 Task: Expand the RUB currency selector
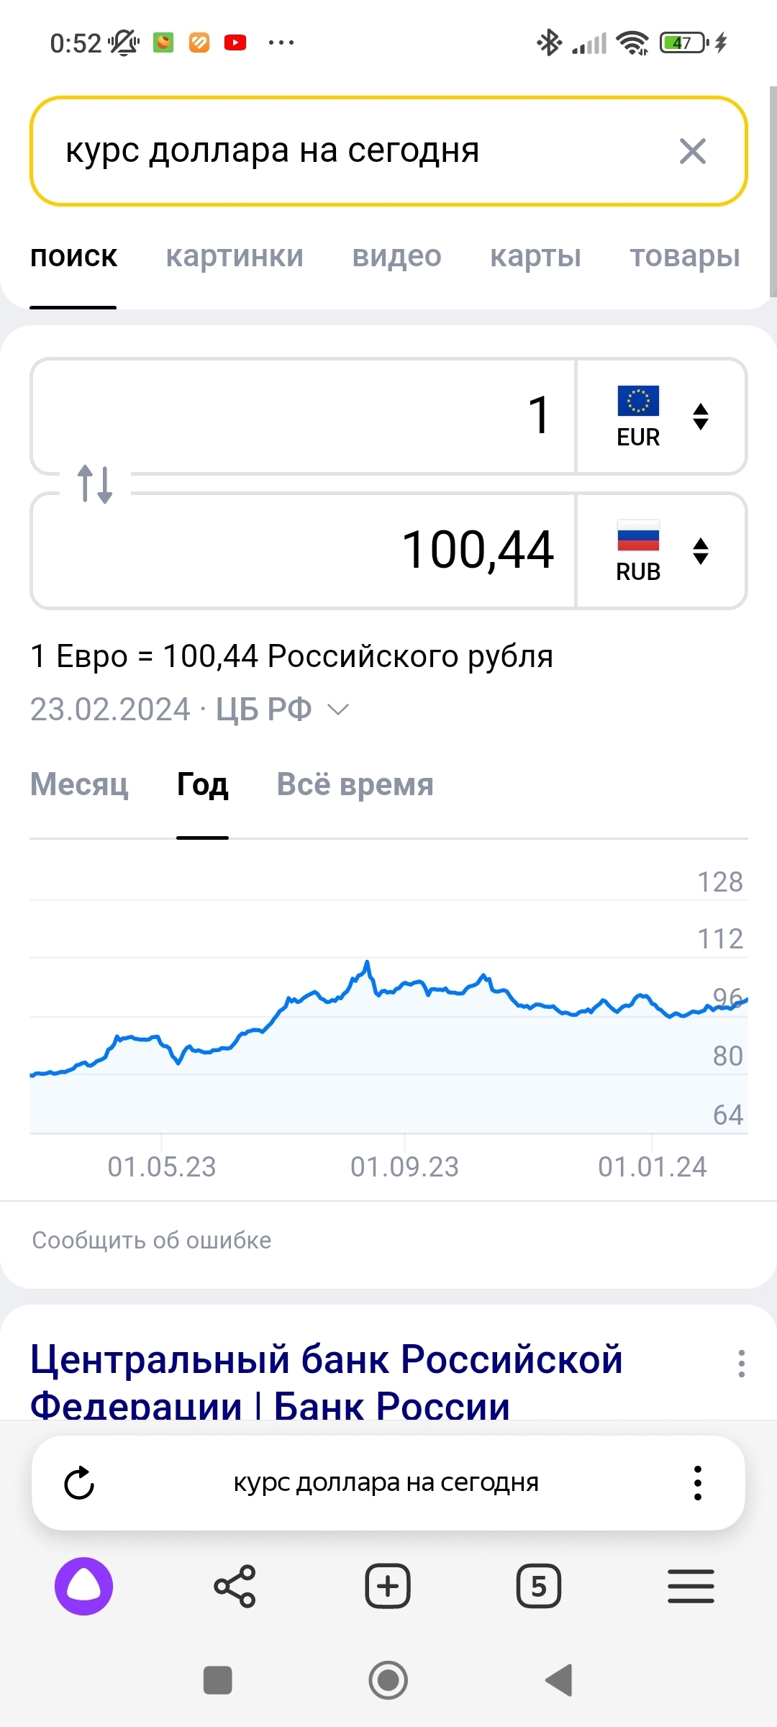click(660, 551)
